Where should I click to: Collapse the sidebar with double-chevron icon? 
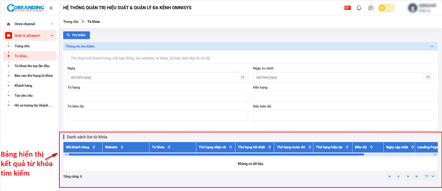[x=51, y=8]
